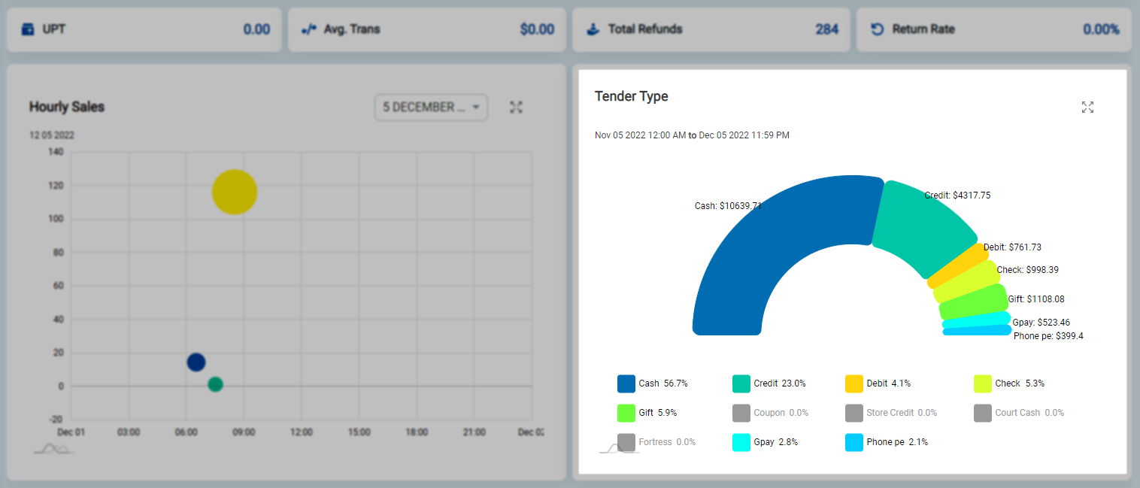Toggle the Gpay legend swatch

coord(741,442)
